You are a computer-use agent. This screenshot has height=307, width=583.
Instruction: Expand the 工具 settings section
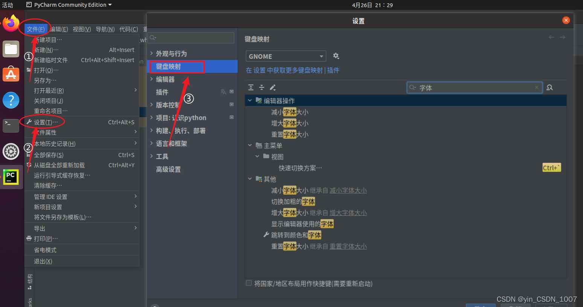[x=151, y=156]
